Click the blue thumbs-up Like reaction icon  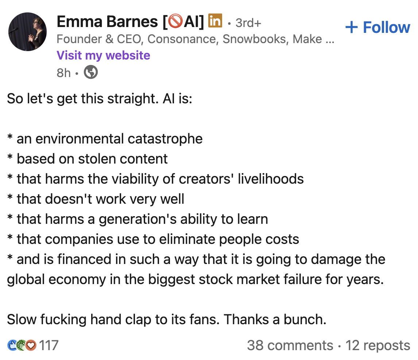[x=12, y=345]
